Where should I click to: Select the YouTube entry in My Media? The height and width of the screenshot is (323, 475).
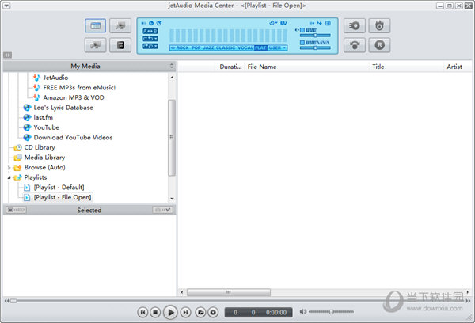(x=47, y=127)
